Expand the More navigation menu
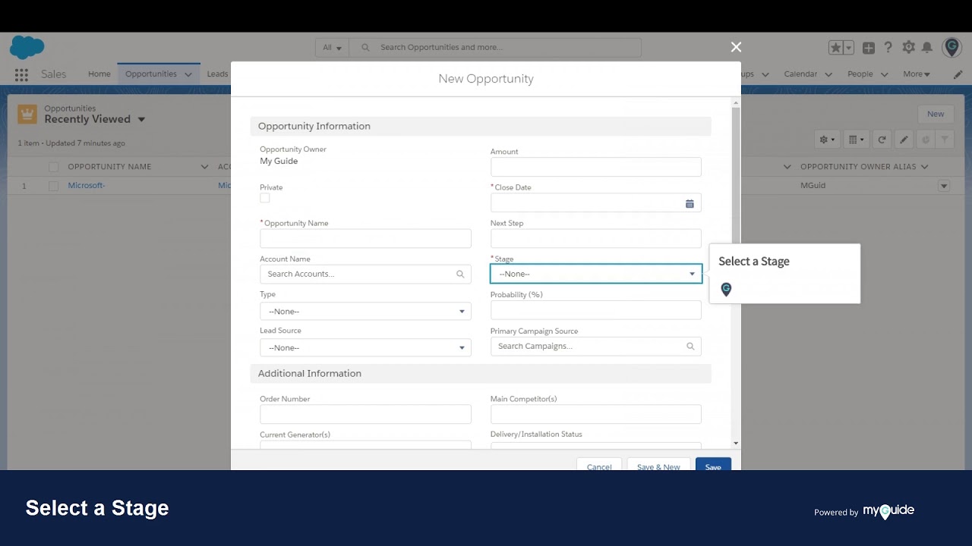The width and height of the screenshot is (972, 546). (x=917, y=74)
